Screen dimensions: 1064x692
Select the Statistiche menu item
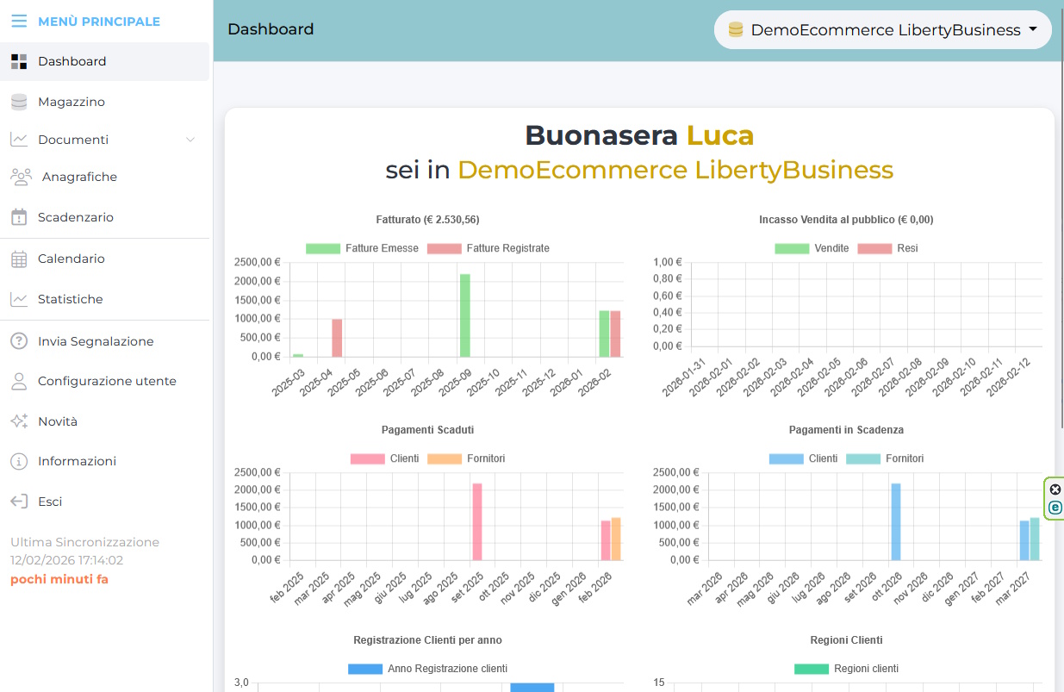pyautogui.click(x=70, y=299)
